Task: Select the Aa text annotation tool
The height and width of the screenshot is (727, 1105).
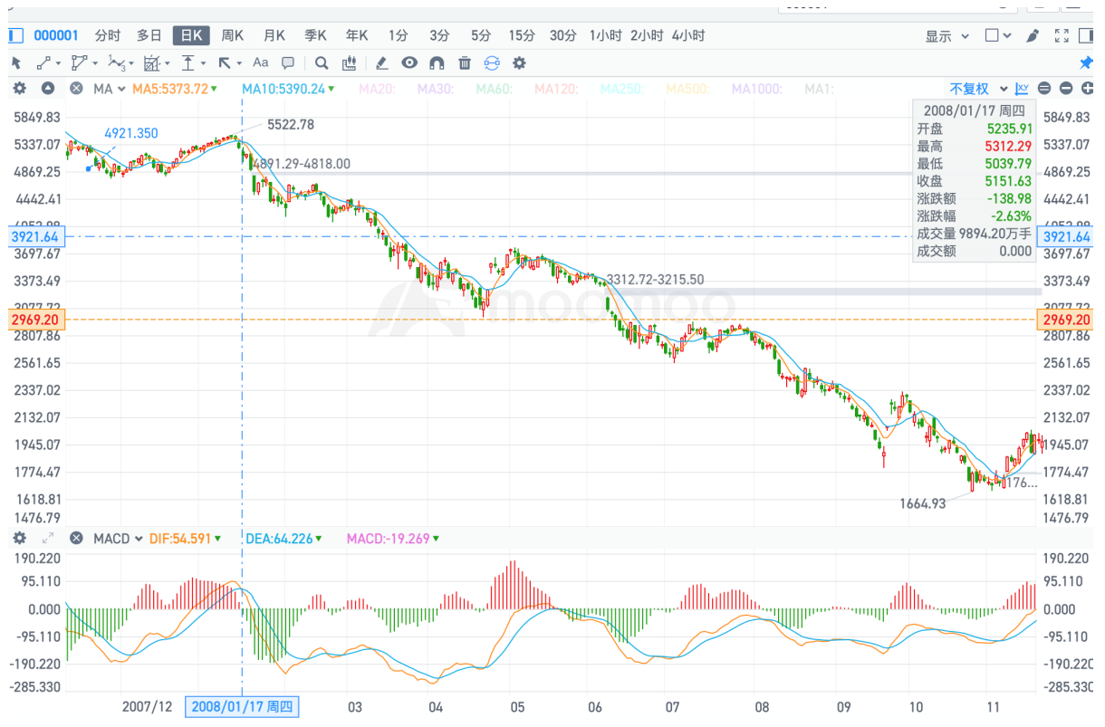Action: pyautogui.click(x=261, y=63)
